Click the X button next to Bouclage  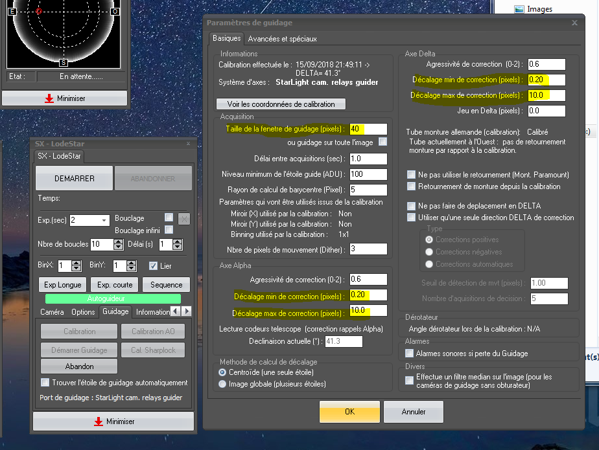tap(183, 219)
